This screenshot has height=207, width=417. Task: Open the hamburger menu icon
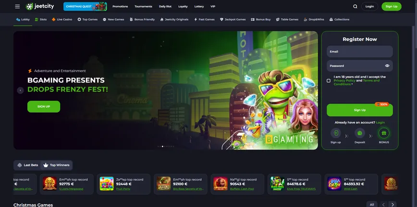click(x=17, y=6)
